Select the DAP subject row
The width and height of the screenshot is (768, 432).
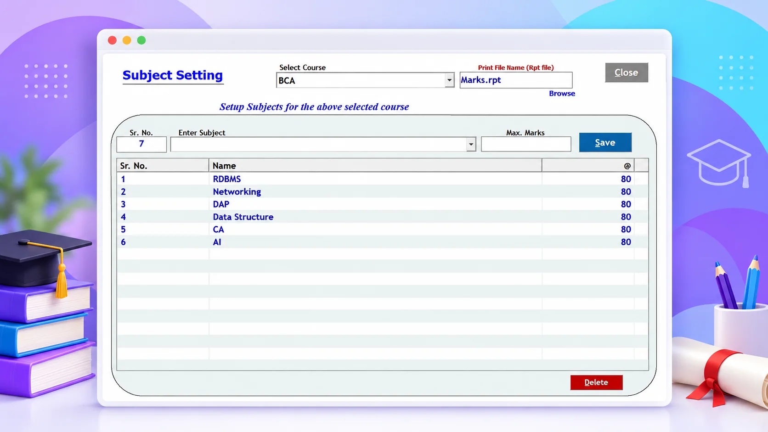pos(382,204)
